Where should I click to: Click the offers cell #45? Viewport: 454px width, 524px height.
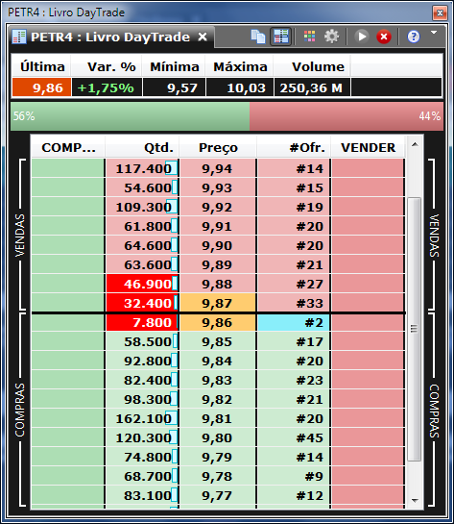(294, 437)
